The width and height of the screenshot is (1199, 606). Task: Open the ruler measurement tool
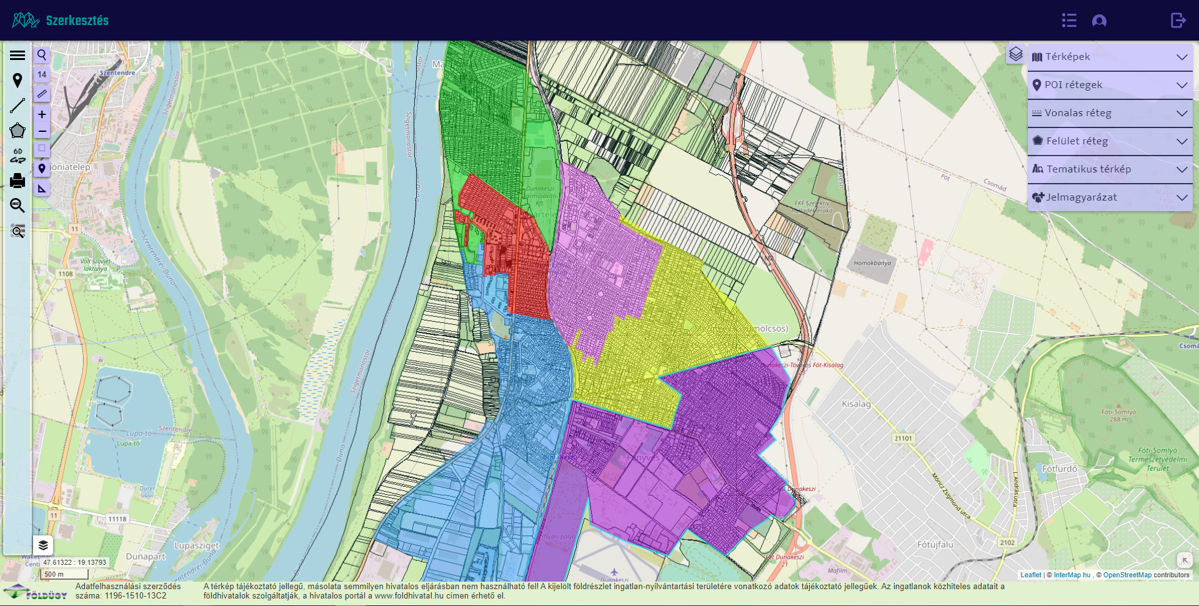click(x=42, y=94)
